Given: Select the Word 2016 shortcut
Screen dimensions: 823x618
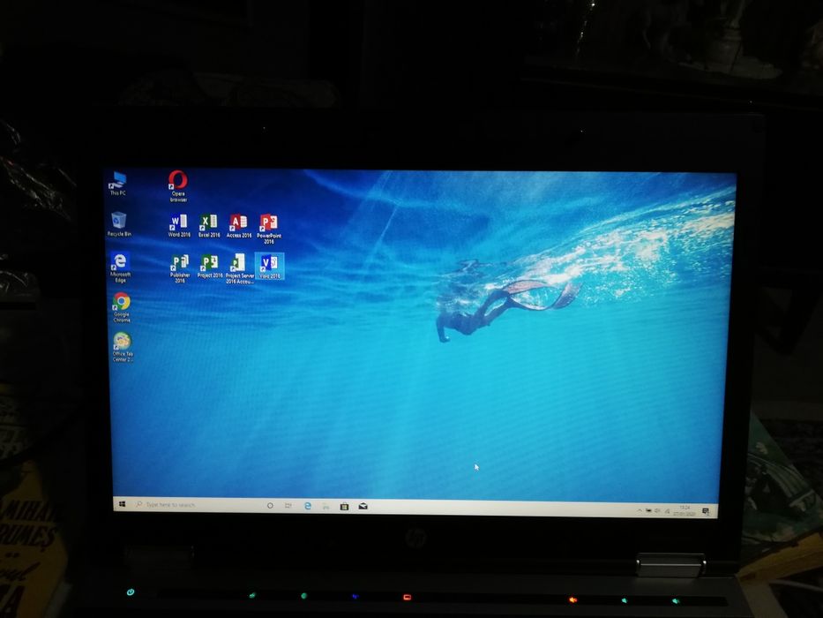Looking at the screenshot, I should coord(179,225).
